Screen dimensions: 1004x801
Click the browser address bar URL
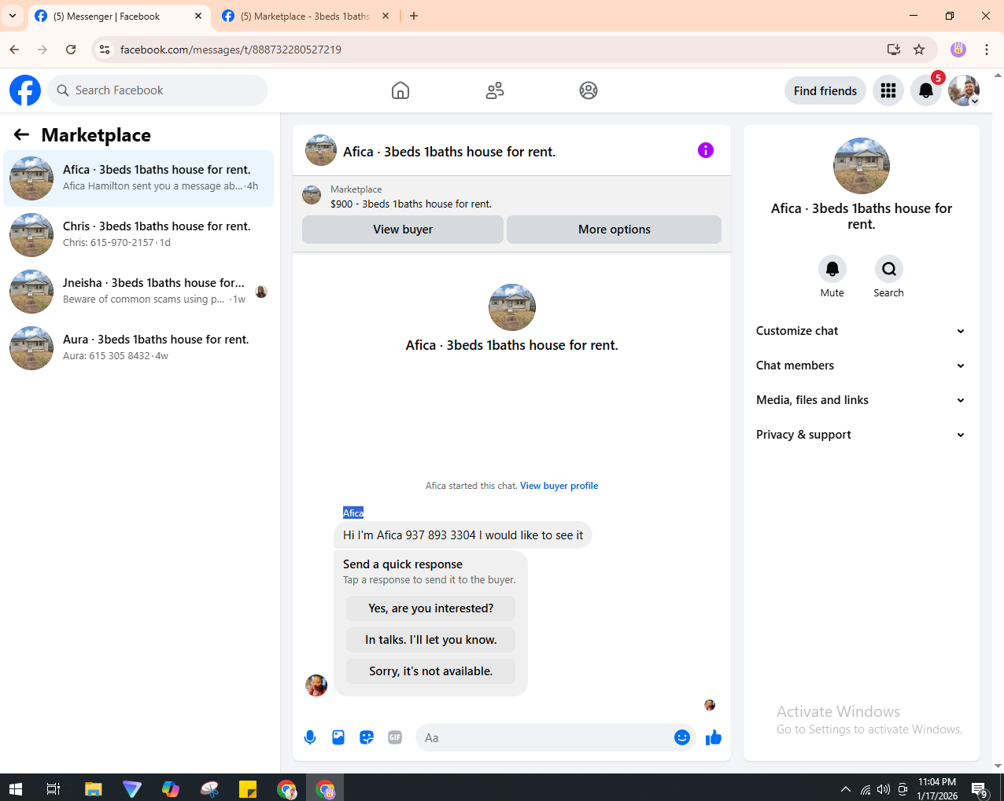[231, 50]
